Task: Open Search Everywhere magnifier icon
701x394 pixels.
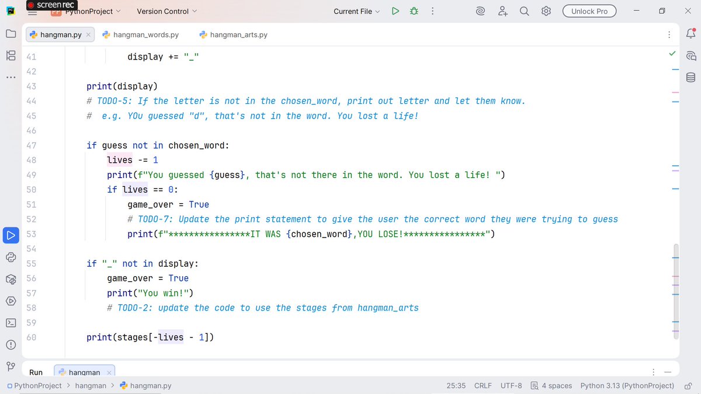Action: coord(525,11)
